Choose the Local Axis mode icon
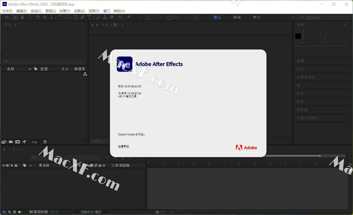Screen dimensions: 353x215 pyautogui.click(x=147, y=17)
